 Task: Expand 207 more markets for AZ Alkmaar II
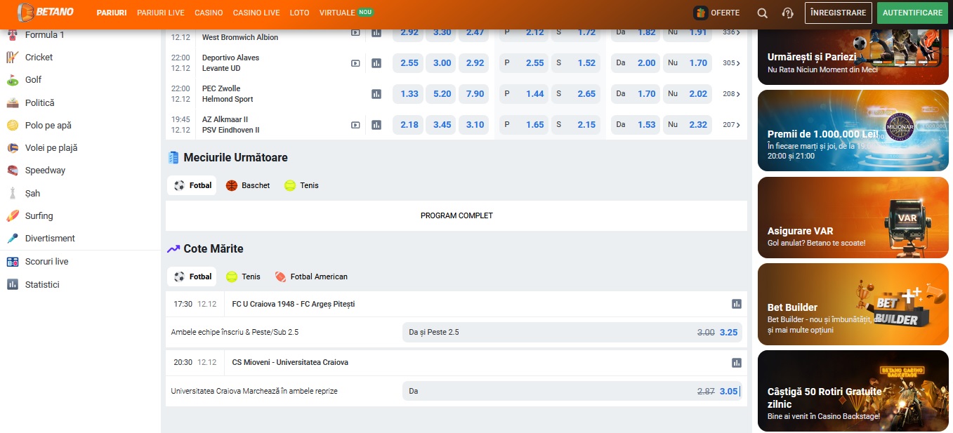tap(732, 125)
